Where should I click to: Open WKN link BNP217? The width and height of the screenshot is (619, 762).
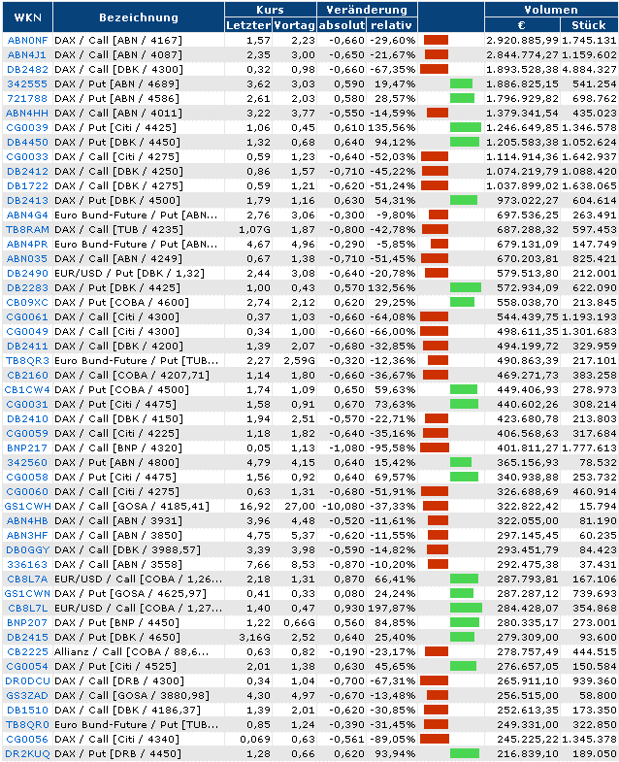click(x=27, y=448)
